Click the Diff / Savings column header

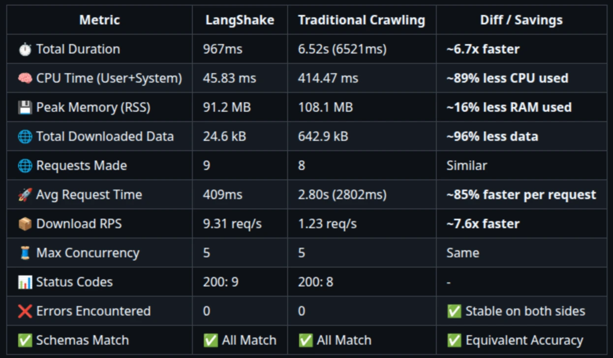coord(521,20)
